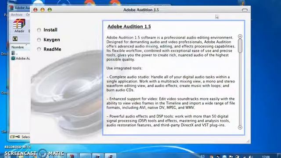Click the description pane scrollbar thumb
281x158 pixels.
coord(240,46)
